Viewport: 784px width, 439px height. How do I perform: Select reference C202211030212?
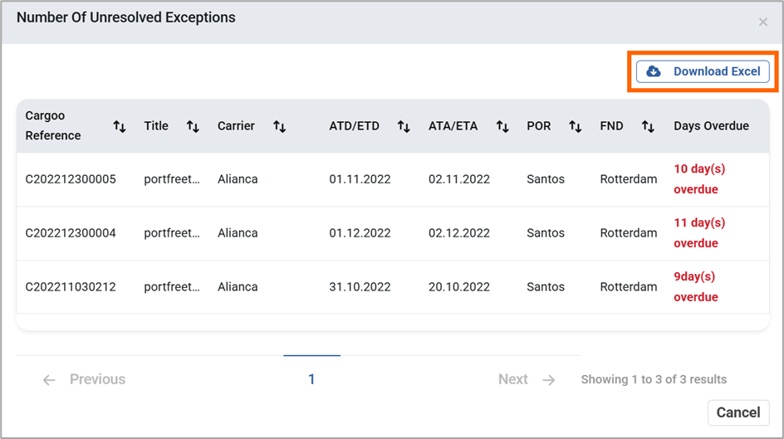(71, 287)
